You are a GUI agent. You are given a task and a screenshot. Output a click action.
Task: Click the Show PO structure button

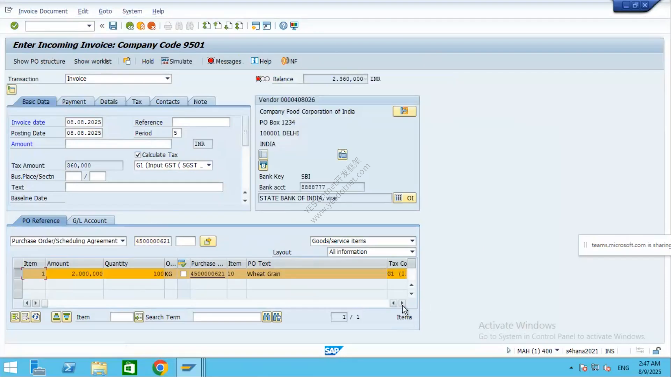coord(39,61)
